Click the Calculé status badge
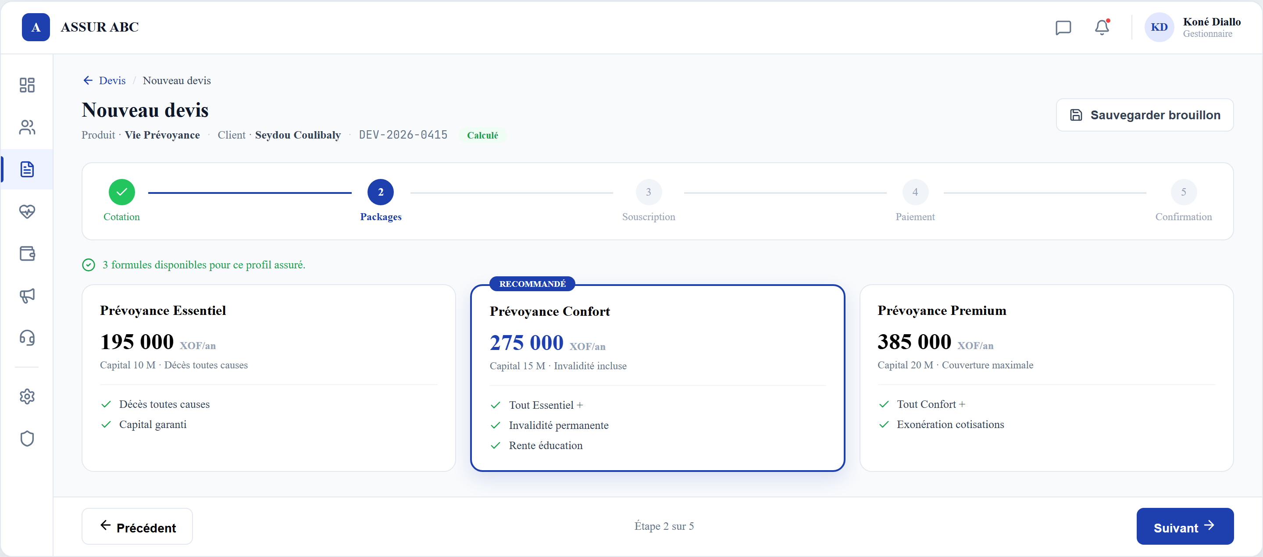This screenshot has width=1263, height=557. click(482, 136)
